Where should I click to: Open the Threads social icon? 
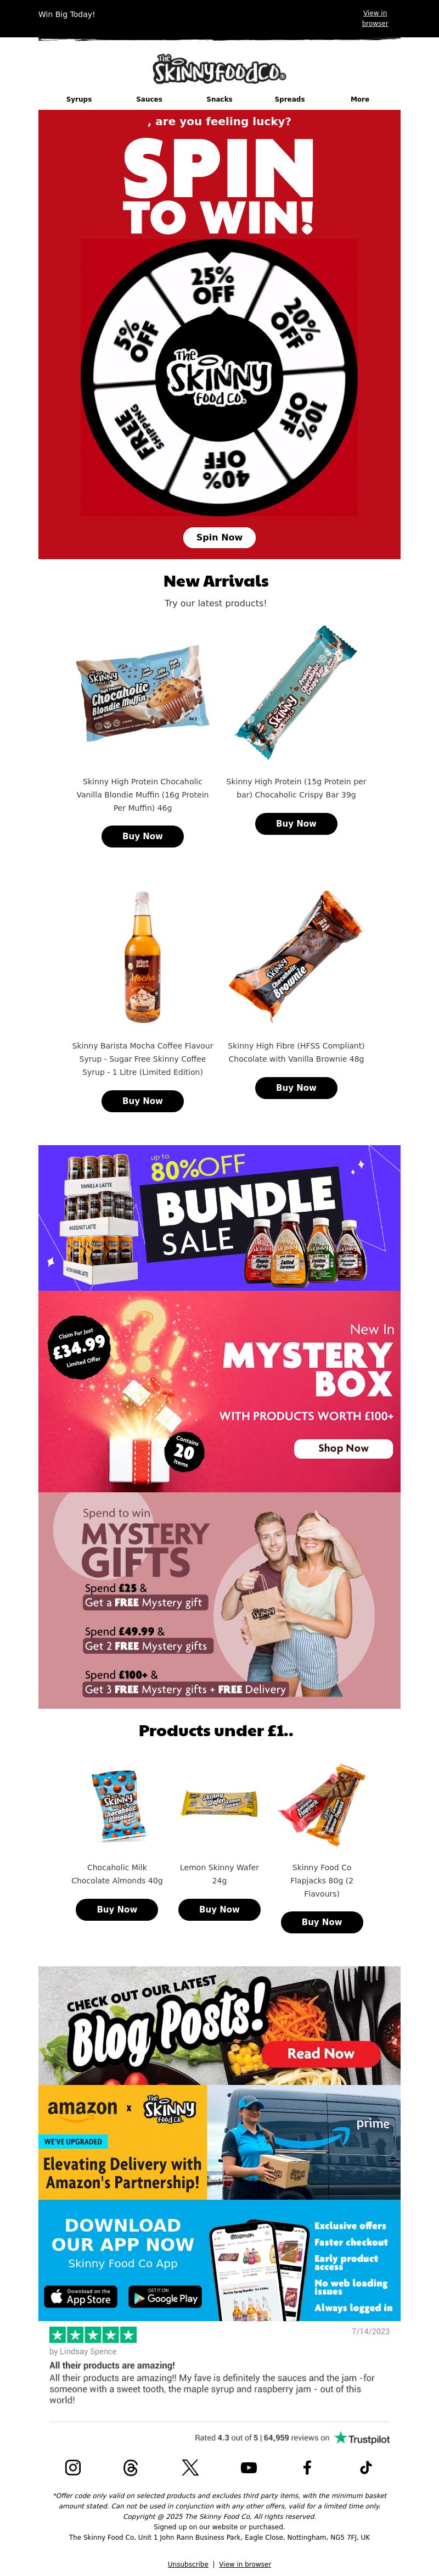tap(131, 2467)
